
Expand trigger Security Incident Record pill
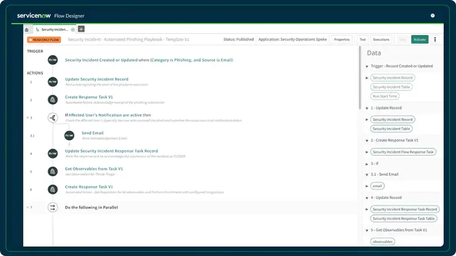[x=367, y=78]
